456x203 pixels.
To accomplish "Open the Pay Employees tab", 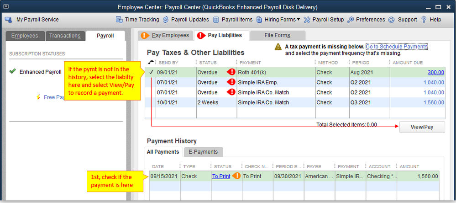I will 165,36.
